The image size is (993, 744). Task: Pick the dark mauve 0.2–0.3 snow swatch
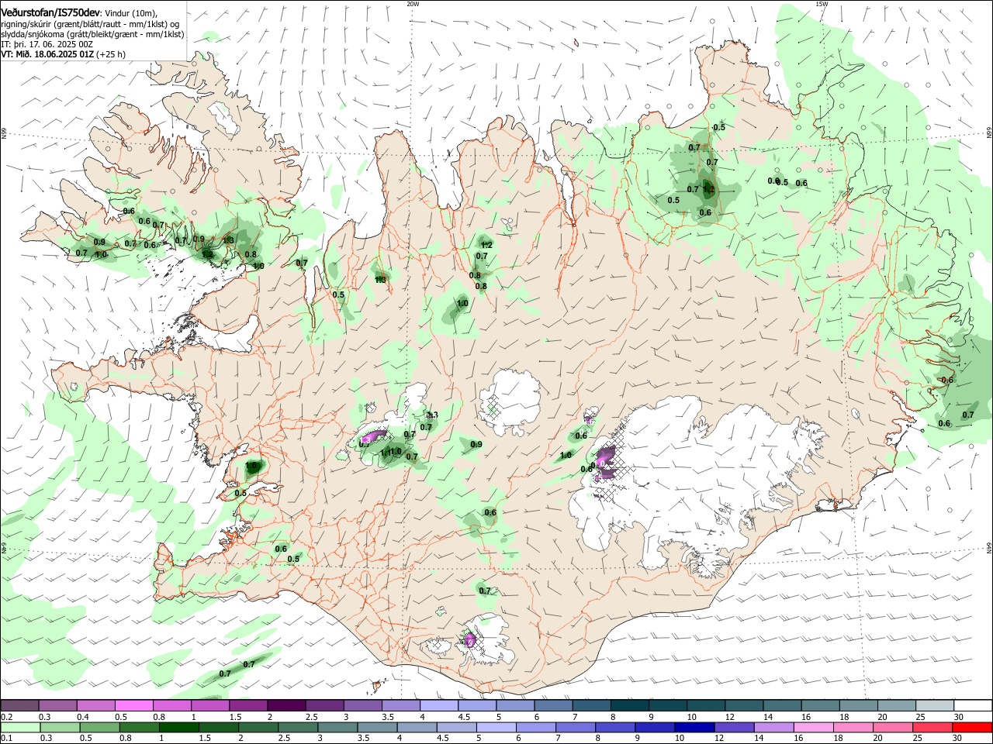point(20,705)
